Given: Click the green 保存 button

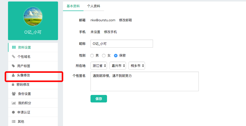Looking at the screenshot, I should (x=99, y=99).
